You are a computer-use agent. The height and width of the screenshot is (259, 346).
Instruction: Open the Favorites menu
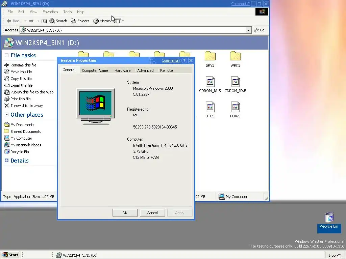(x=50, y=12)
